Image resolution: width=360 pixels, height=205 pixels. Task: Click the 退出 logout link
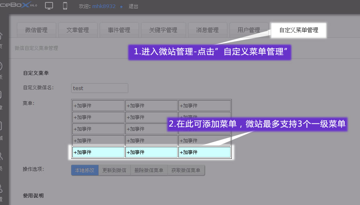tap(133, 6)
